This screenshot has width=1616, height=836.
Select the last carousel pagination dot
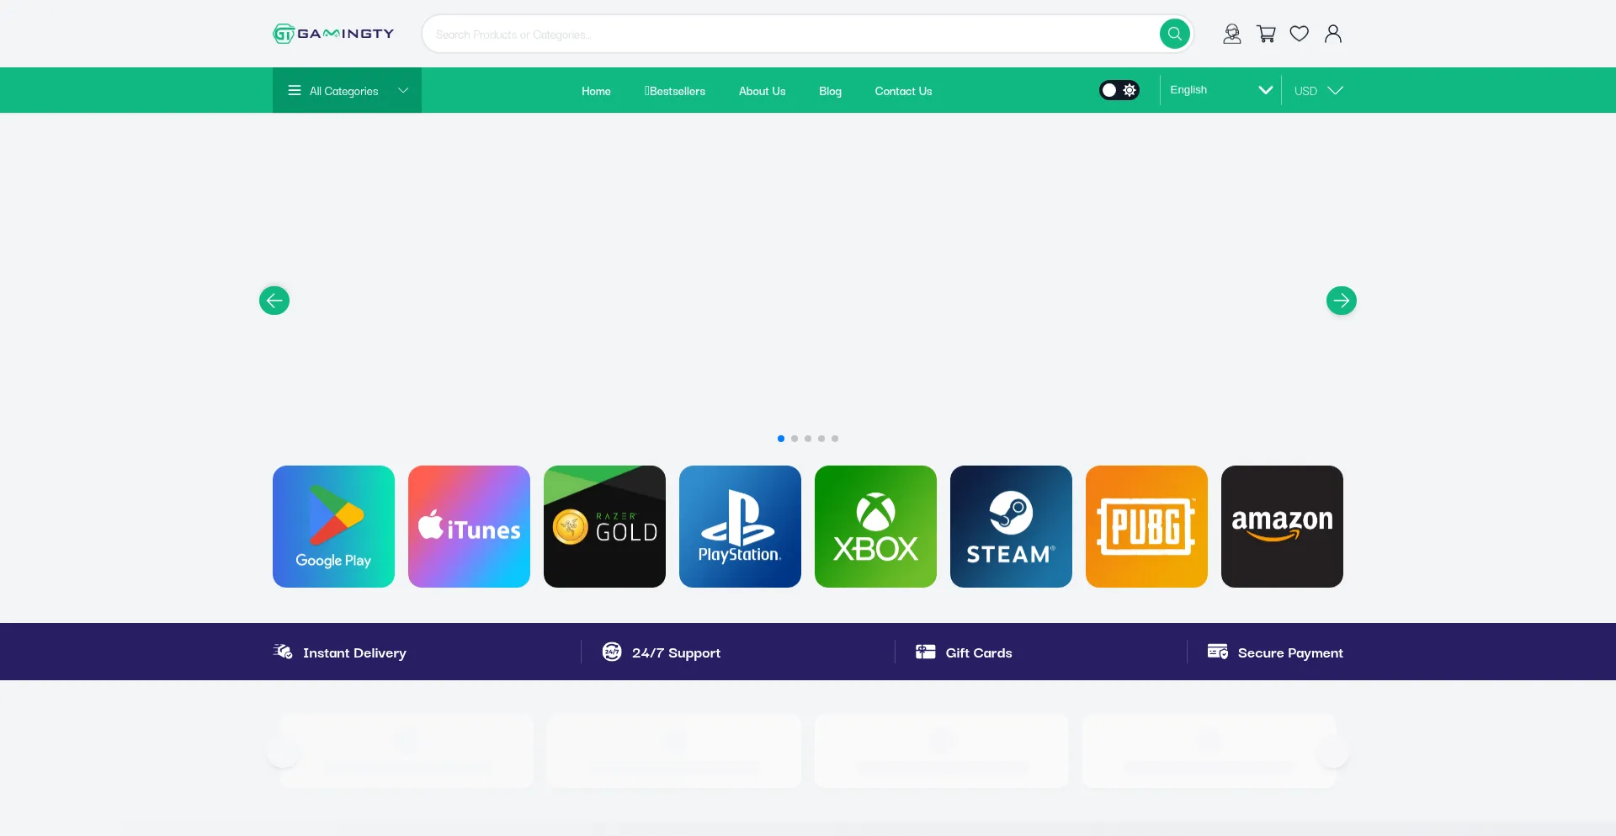click(x=835, y=439)
